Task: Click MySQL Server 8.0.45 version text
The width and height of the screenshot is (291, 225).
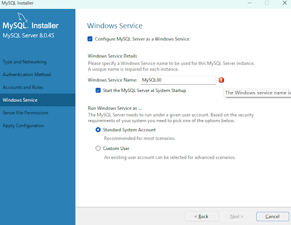Action: [28, 35]
